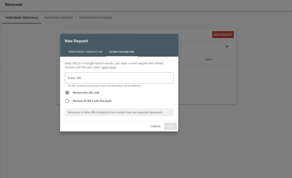Click the red New Request button
292x178 pixels.
(x=223, y=34)
